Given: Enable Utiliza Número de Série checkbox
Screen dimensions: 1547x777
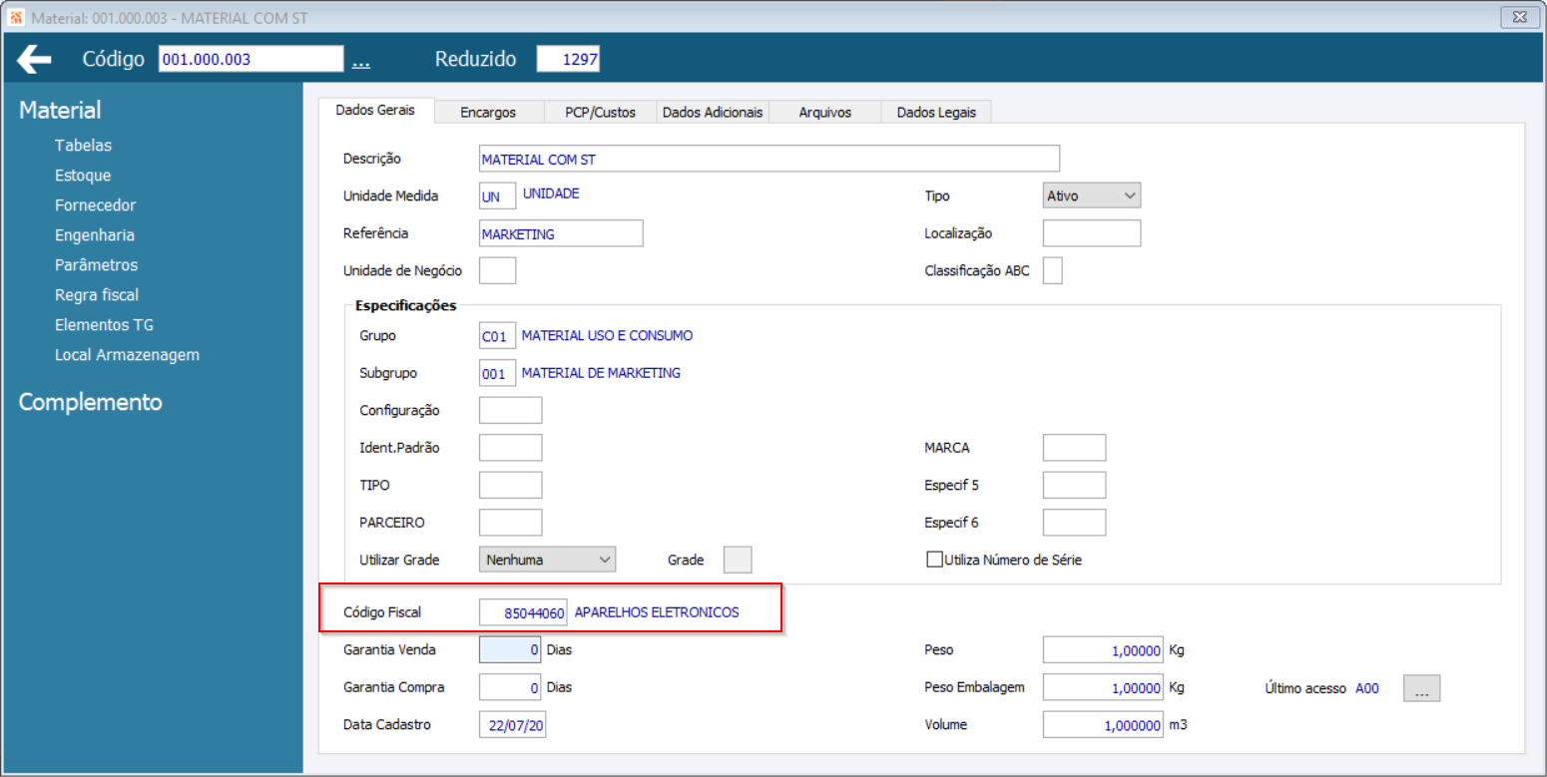Looking at the screenshot, I should (x=935, y=560).
